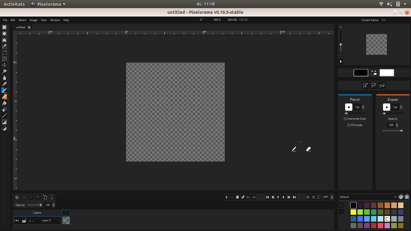The height and width of the screenshot is (231, 411).
Task: Select the black primary color swatch
Action: click(361, 72)
